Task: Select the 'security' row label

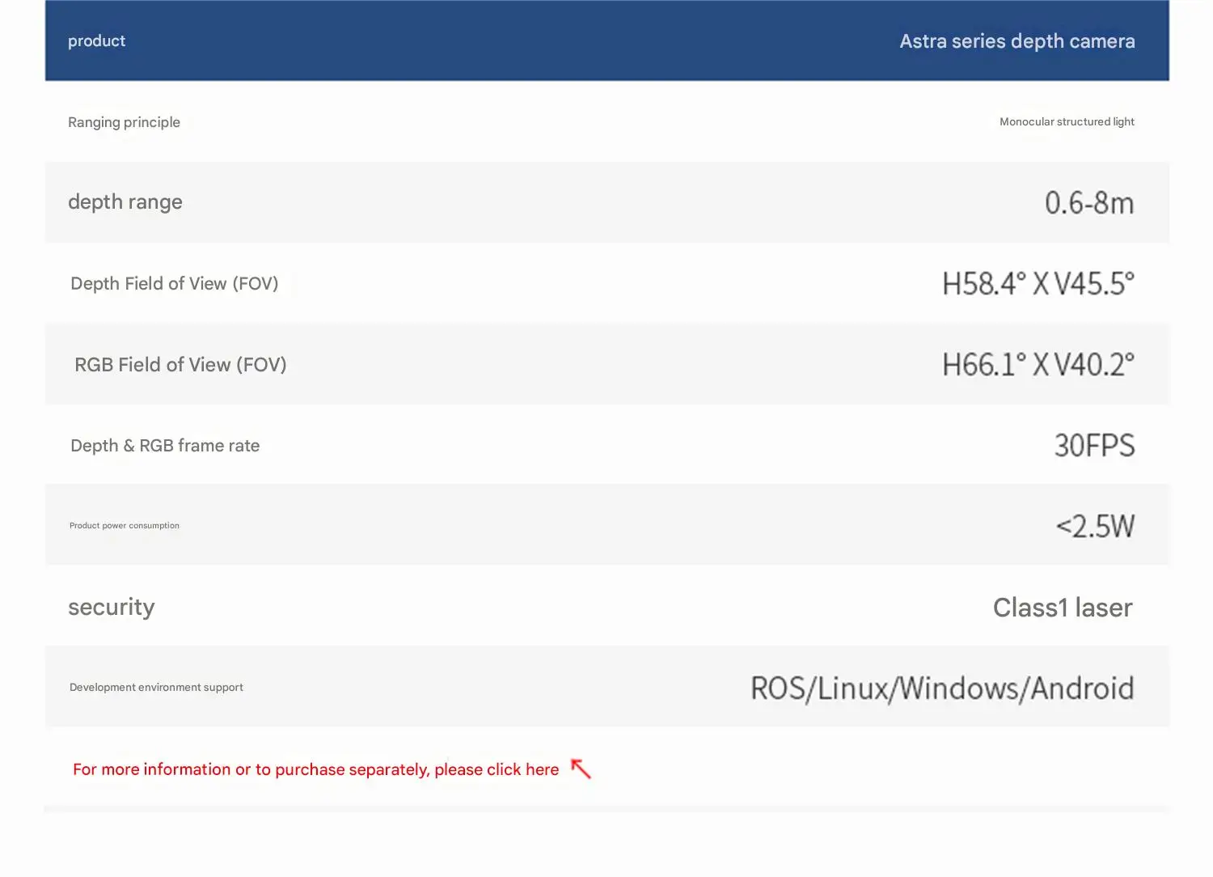Action: pyautogui.click(x=112, y=608)
